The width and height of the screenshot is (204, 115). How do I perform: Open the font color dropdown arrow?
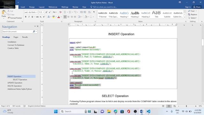[61, 17]
